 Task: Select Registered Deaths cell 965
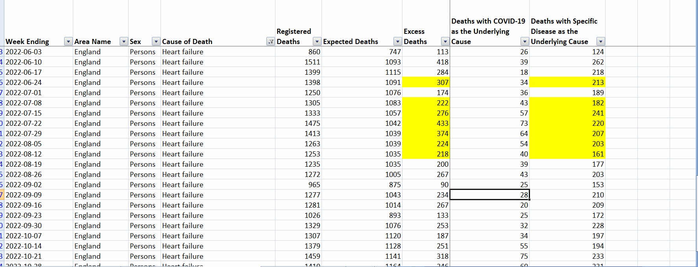click(x=299, y=184)
